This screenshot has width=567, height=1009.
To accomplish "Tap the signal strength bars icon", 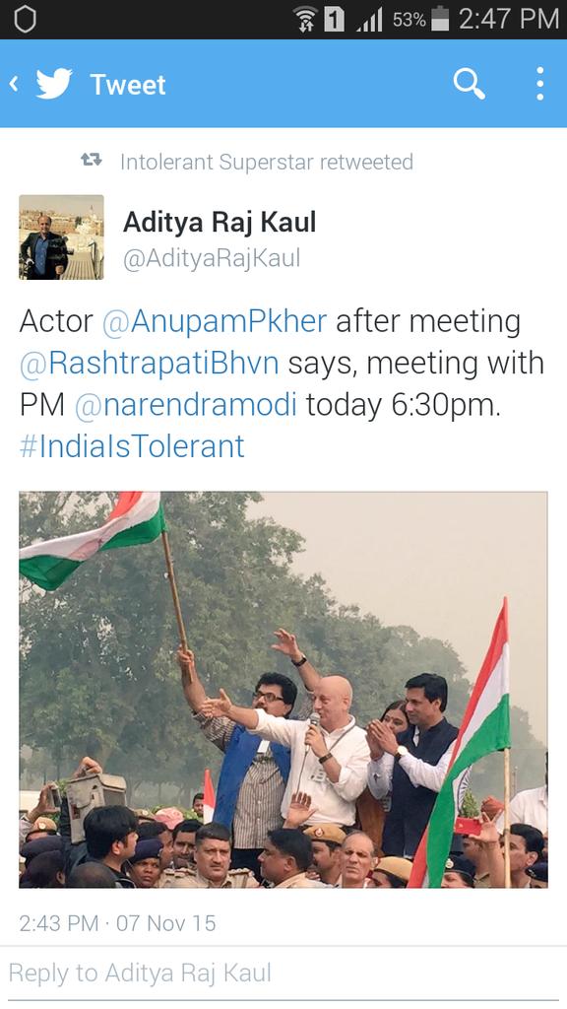I will (x=370, y=20).
